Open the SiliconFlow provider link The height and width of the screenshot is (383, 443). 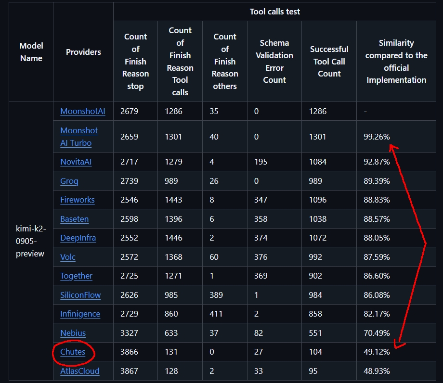click(x=80, y=295)
